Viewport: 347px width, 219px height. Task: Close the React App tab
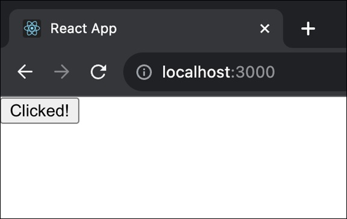(x=264, y=28)
